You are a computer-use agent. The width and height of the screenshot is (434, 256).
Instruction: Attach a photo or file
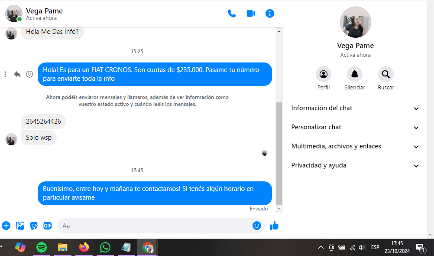tap(20, 226)
